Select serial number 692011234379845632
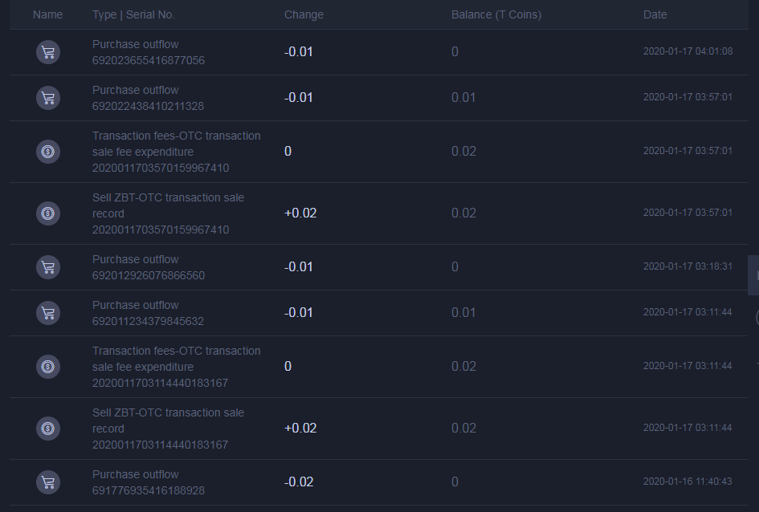 [x=148, y=322]
